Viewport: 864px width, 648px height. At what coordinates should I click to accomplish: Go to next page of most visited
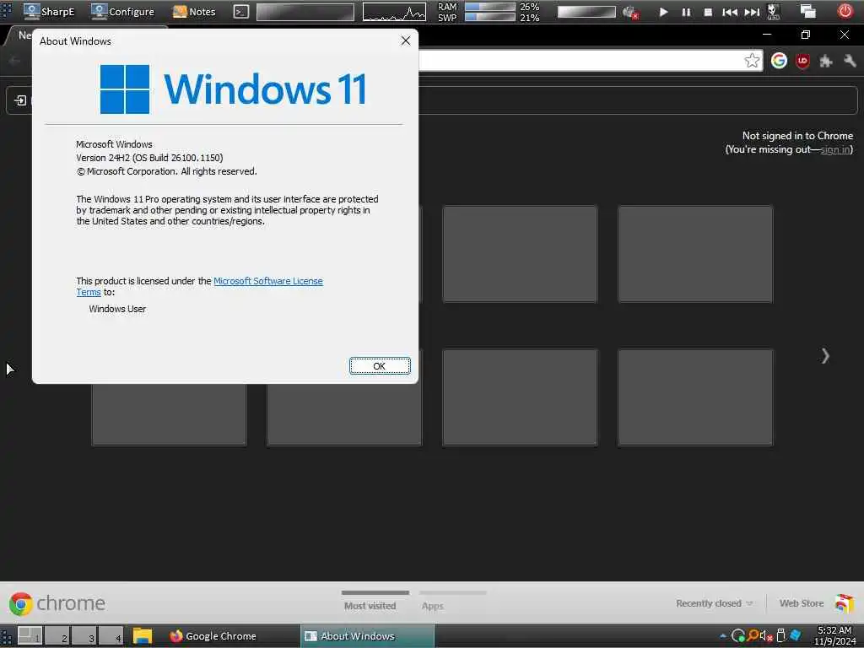[x=825, y=356]
